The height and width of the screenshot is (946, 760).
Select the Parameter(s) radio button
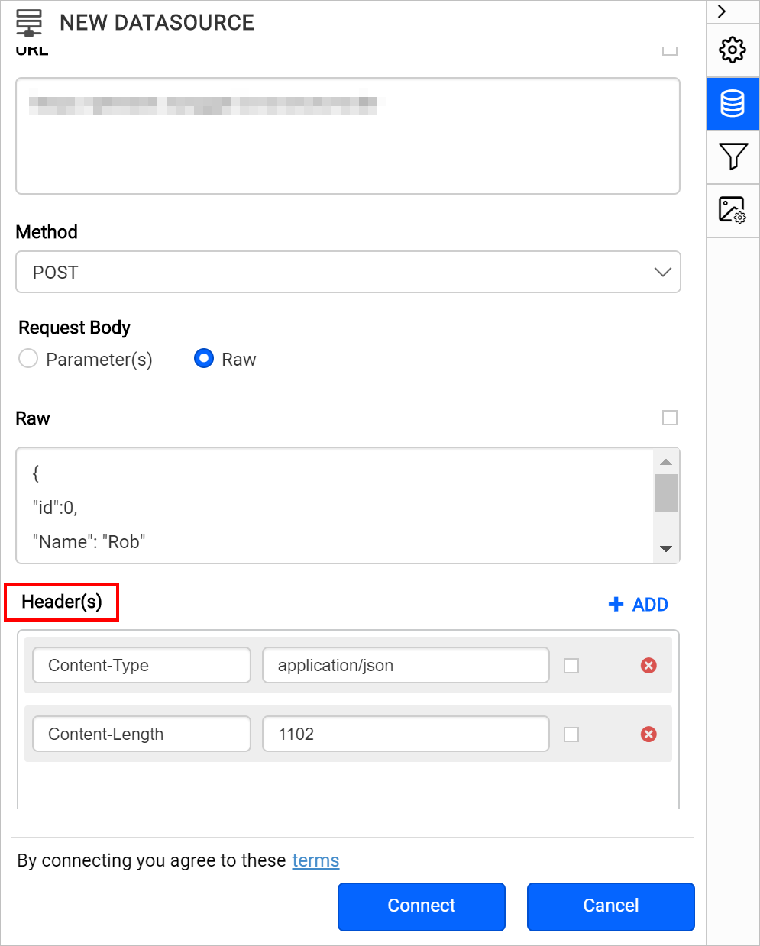27,358
